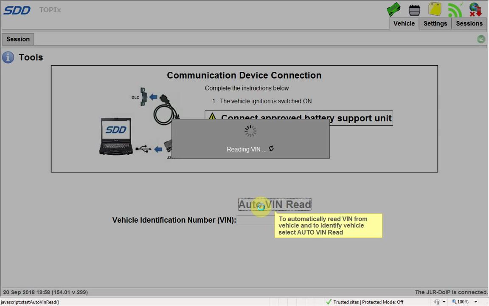Switch to the Sessions tab
The height and width of the screenshot is (306, 489).
coord(469,23)
